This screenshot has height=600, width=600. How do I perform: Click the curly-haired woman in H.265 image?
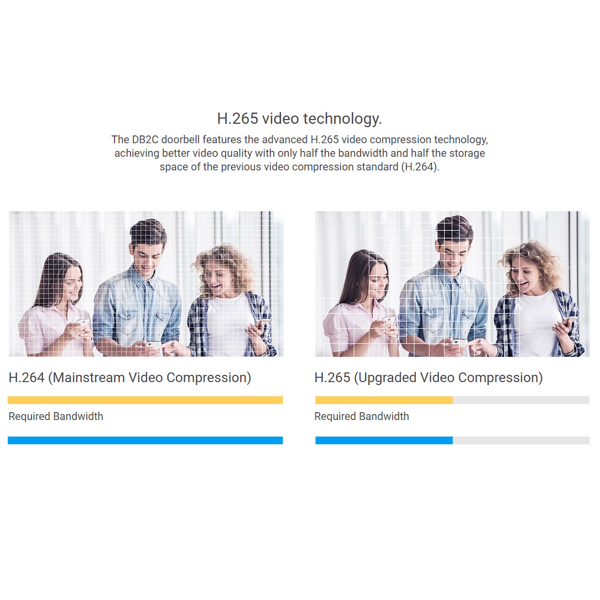(x=536, y=300)
